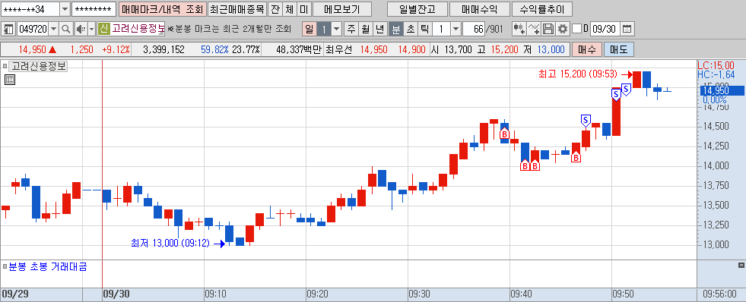Select the 분 minute chart toggle
This screenshot has width=746, height=302.
click(396, 29)
